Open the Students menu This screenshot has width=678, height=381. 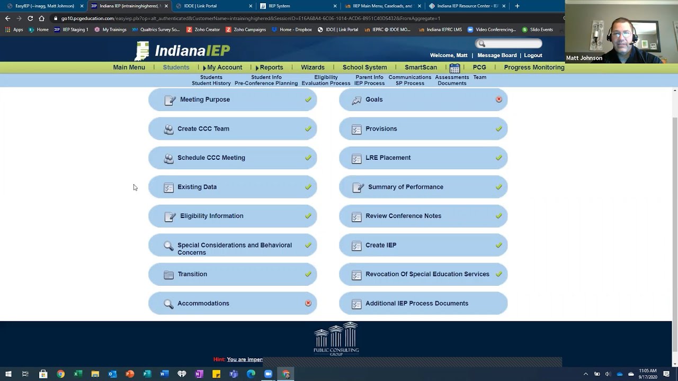click(x=176, y=67)
